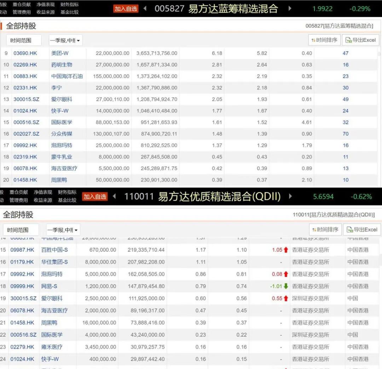Open 药明生物 stock name link
This screenshot has height=369, width=382.
[62, 65]
